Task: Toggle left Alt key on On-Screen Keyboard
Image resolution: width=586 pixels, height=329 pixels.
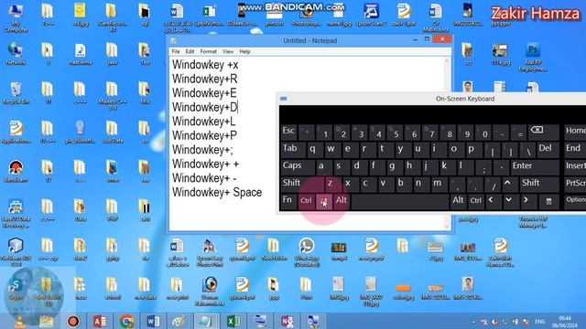Action: click(342, 201)
